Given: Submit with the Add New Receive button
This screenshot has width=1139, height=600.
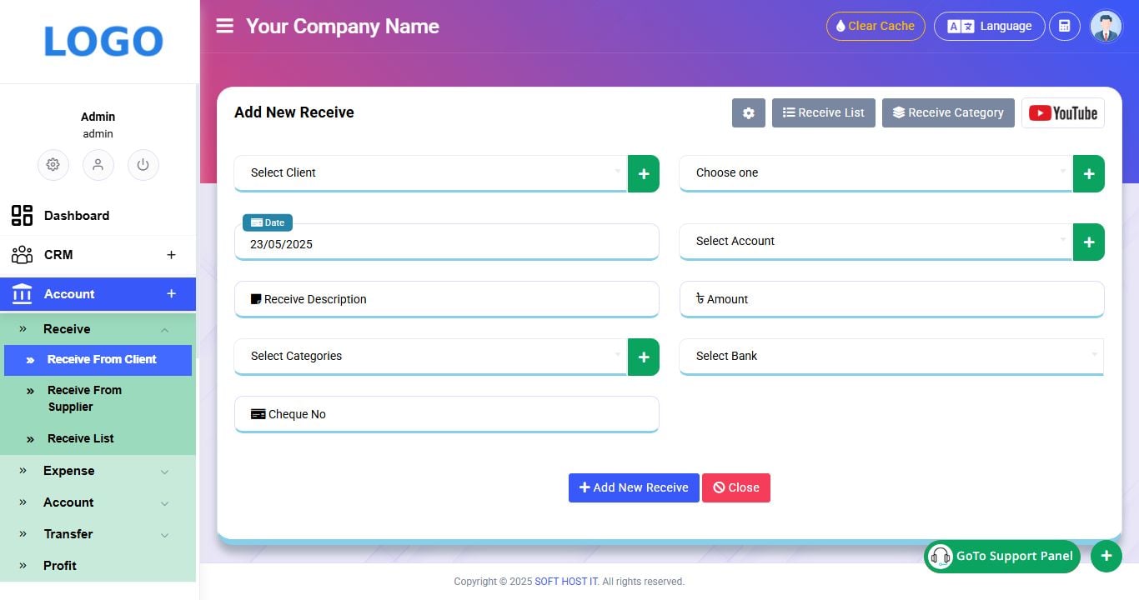Looking at the screenshot, I should click(634, 487).
